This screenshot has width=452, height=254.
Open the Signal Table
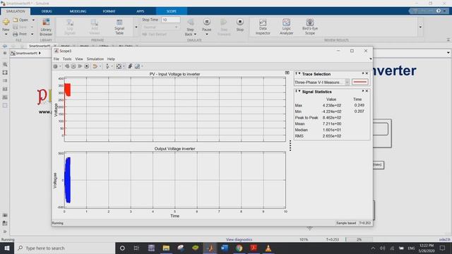click(x=119, y=27)
